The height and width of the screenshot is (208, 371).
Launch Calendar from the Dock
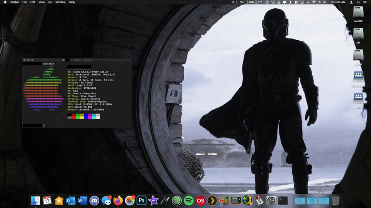[x=47, y=201]
